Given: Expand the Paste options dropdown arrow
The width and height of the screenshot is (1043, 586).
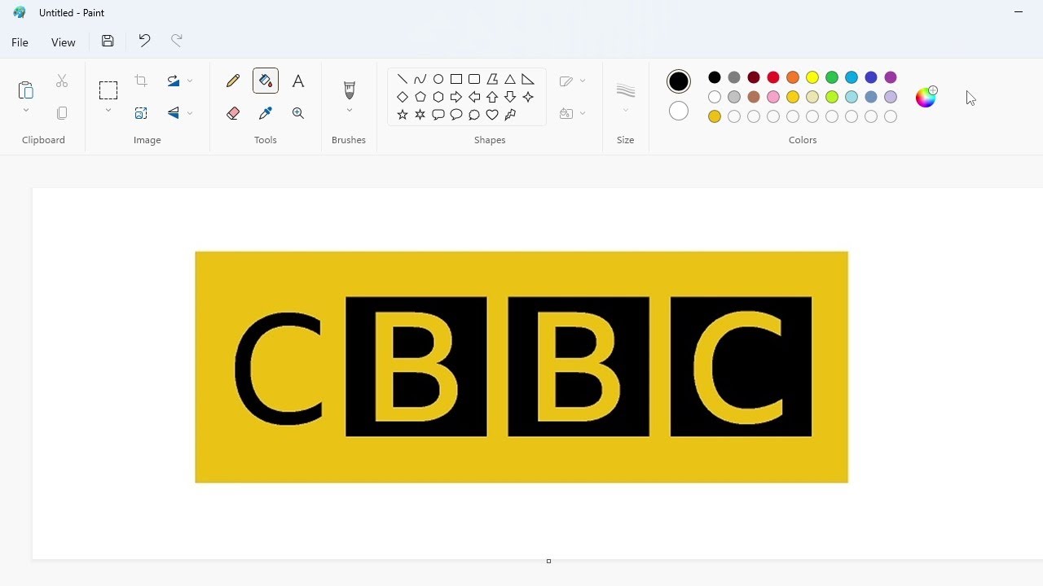Looking at the screenshot, I should tap(26, 111).
